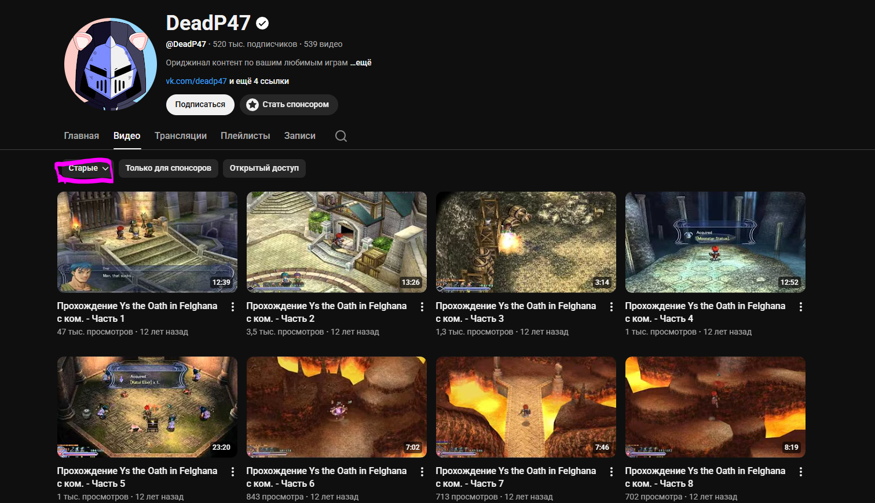Open options menu for Часть 6 video
The width and height of the screenshot is (875, 503).
click(422, 472)
